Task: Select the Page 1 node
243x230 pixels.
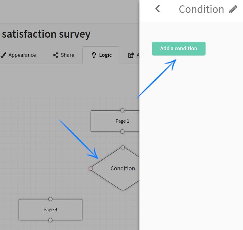Action: [115, 121]
